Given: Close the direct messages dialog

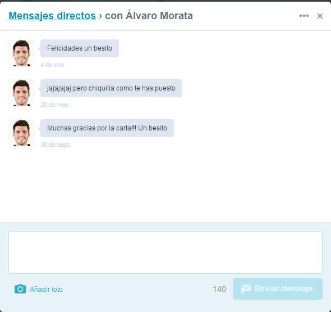Looking at the screenshot, I should [x=320, y=16].
